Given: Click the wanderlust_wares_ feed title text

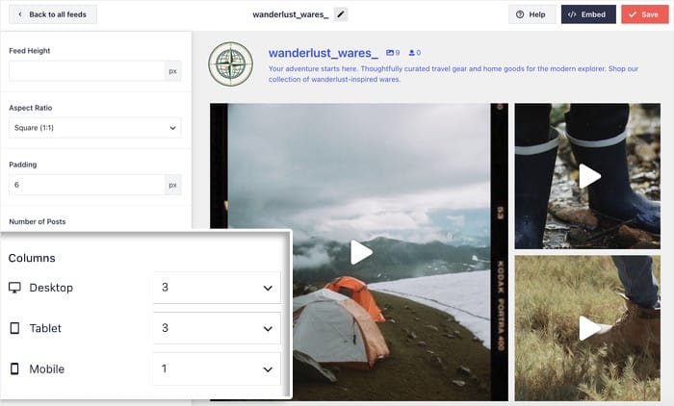Looking at the screenshot, I should pos(291,14).
